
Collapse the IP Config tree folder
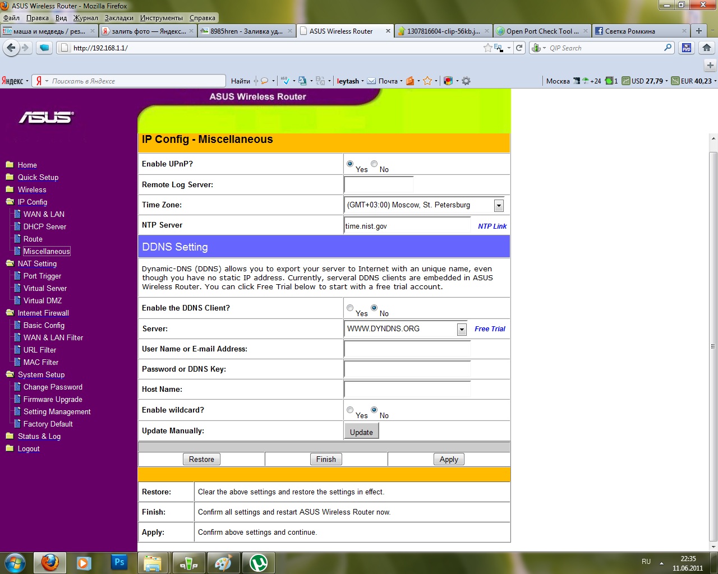click(10, 202)
